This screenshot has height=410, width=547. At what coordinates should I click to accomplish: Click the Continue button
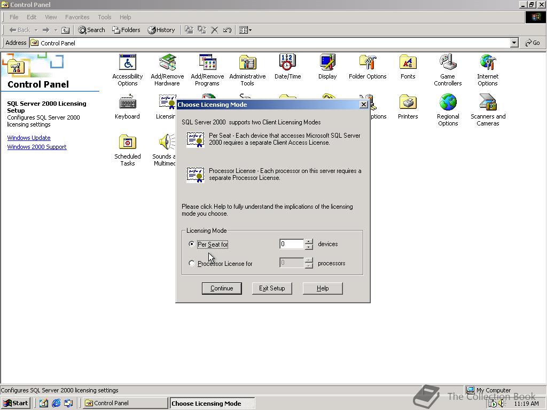coord(222,288)
